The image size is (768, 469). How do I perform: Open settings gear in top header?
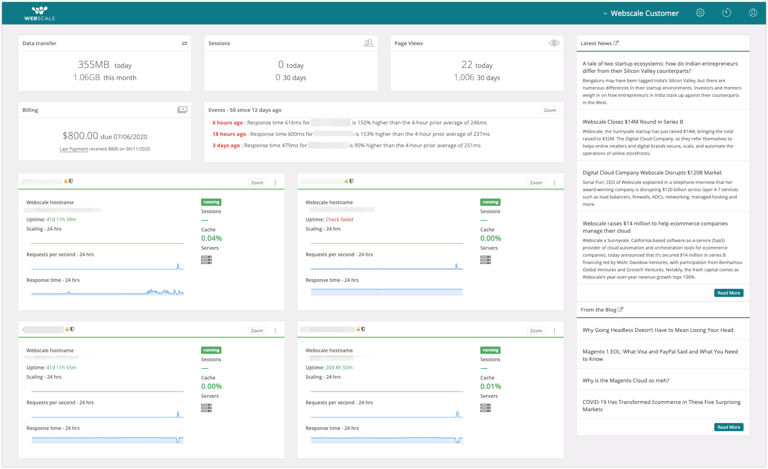(700, 13)
